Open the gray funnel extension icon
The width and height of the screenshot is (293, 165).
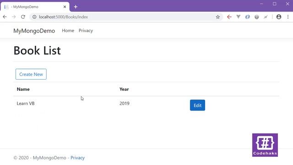tap(238, 17)
